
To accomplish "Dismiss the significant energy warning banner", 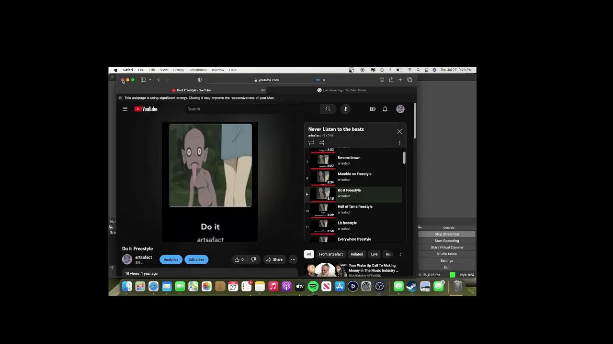I will pos(120,98).
